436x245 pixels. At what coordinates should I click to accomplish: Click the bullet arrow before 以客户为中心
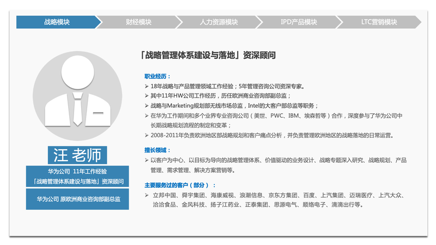[146, 160]
